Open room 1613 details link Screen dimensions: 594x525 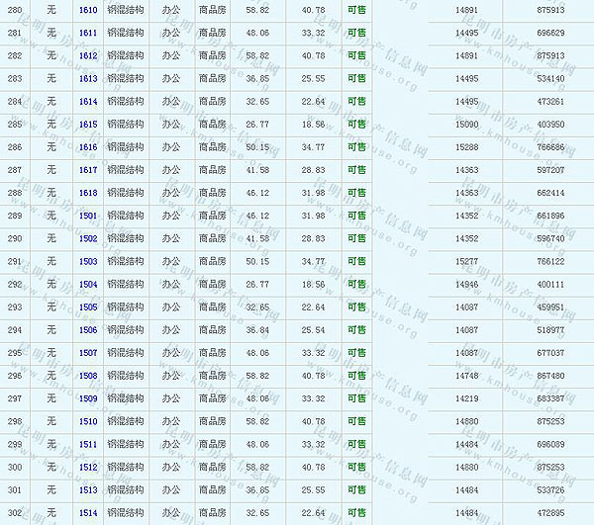[x=88, y=78]
